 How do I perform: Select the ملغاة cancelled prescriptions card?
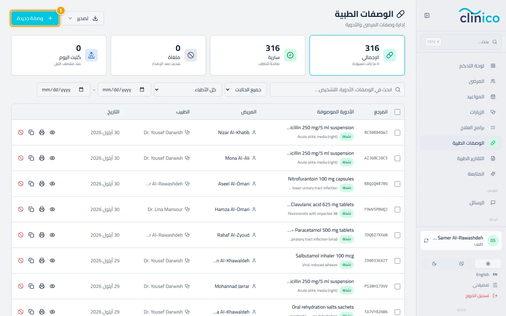pyautogui.click(x=158, y=55)
